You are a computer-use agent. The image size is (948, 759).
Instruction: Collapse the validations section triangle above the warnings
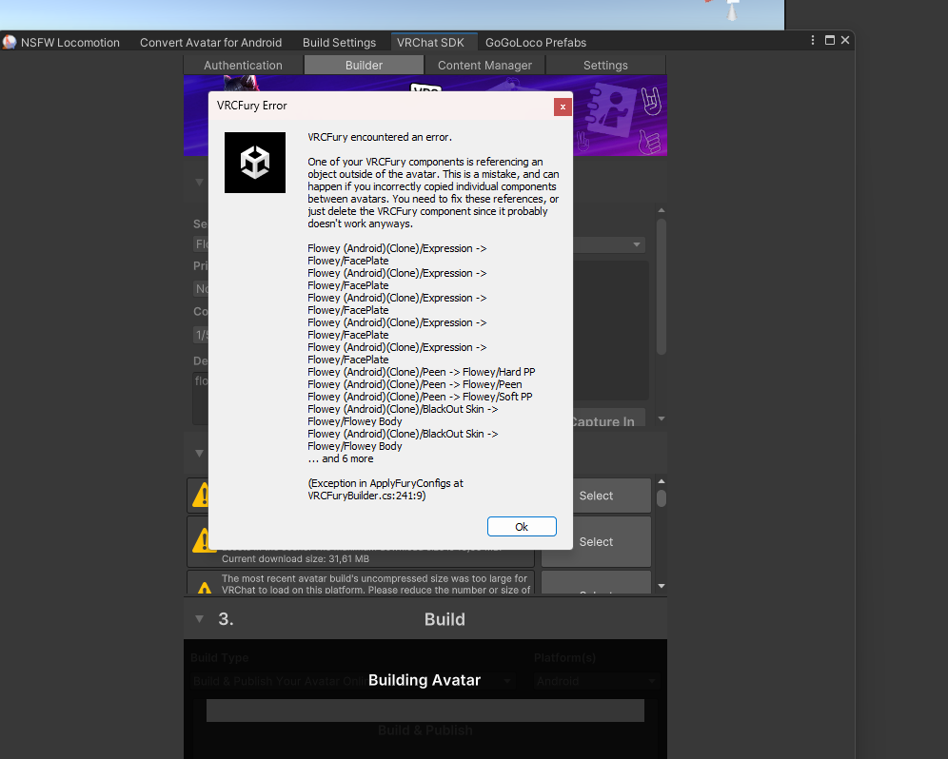pyautogui.click(x=200, y=454)
